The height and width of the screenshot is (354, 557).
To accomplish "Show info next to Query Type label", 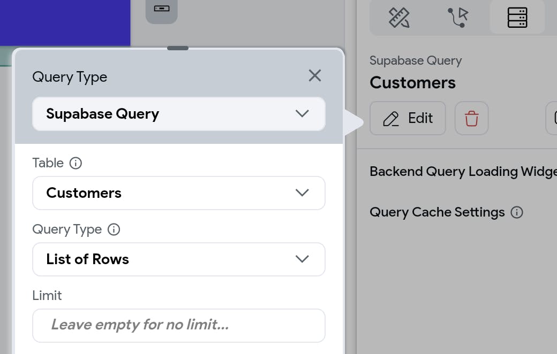I will pos(114,229).
